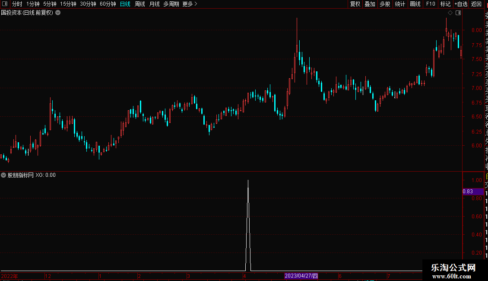This screenshot has width=488, height=281.
Task: Click the white XG signal spike peak
Action: [248, 180]
